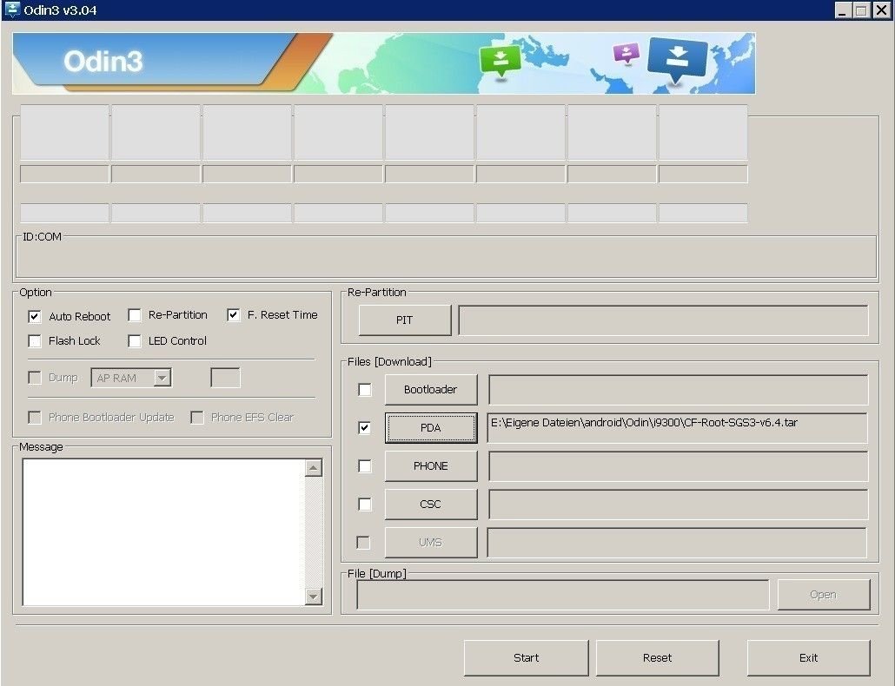
Task: Click the UMS file path field
Action: point(678,543)
